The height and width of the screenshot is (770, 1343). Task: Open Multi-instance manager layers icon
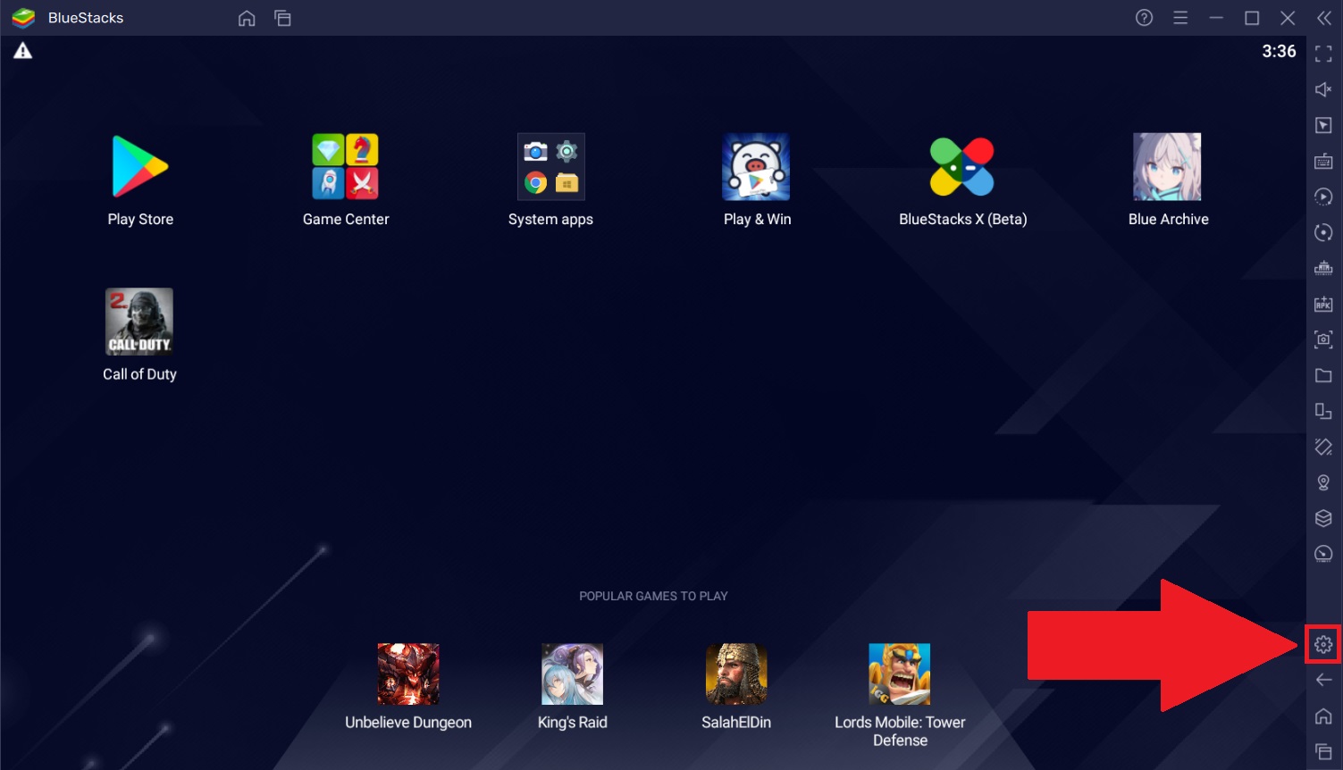tap(1323, 518)
